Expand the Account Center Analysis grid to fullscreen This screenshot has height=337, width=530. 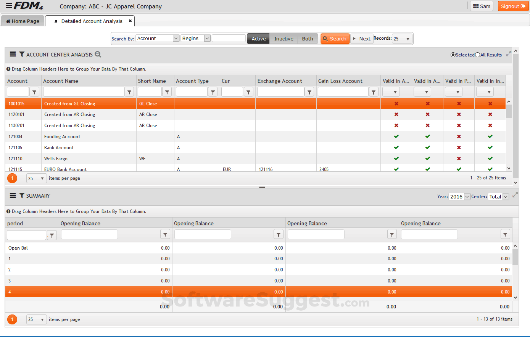(509, 54)
